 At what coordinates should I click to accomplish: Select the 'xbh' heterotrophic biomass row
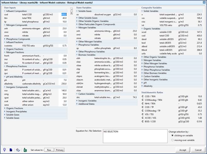[107, 58]
